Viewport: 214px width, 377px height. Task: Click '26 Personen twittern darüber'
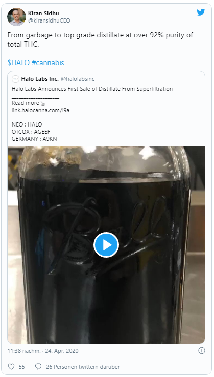[x=83, y=367]
